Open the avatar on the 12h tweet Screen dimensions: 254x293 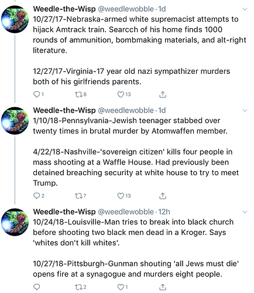coord(15,222)
